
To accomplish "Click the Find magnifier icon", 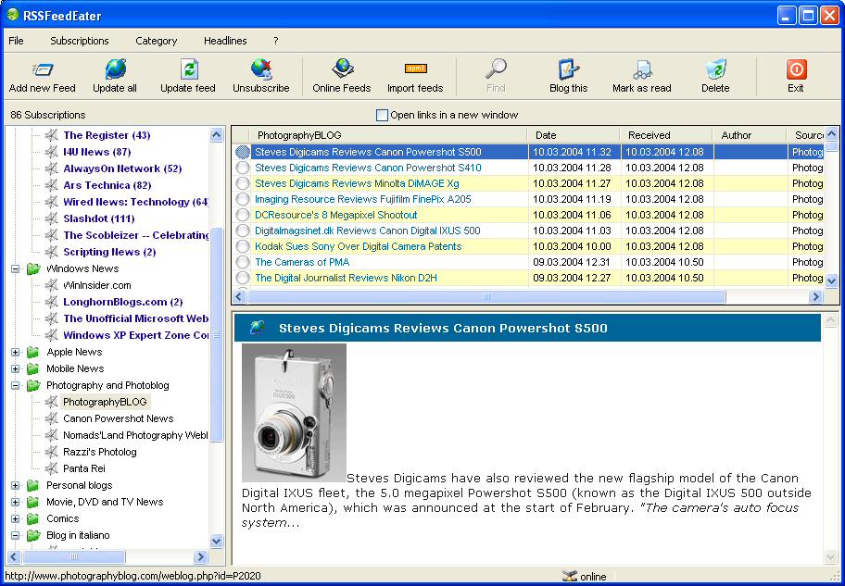I will point(496,69).
